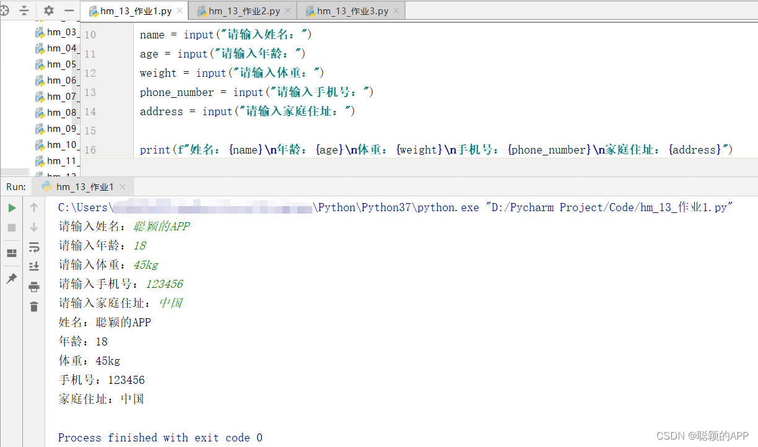Click console line 请输入手机号：123456
The image size is (758, 447).
coord(121,284)
